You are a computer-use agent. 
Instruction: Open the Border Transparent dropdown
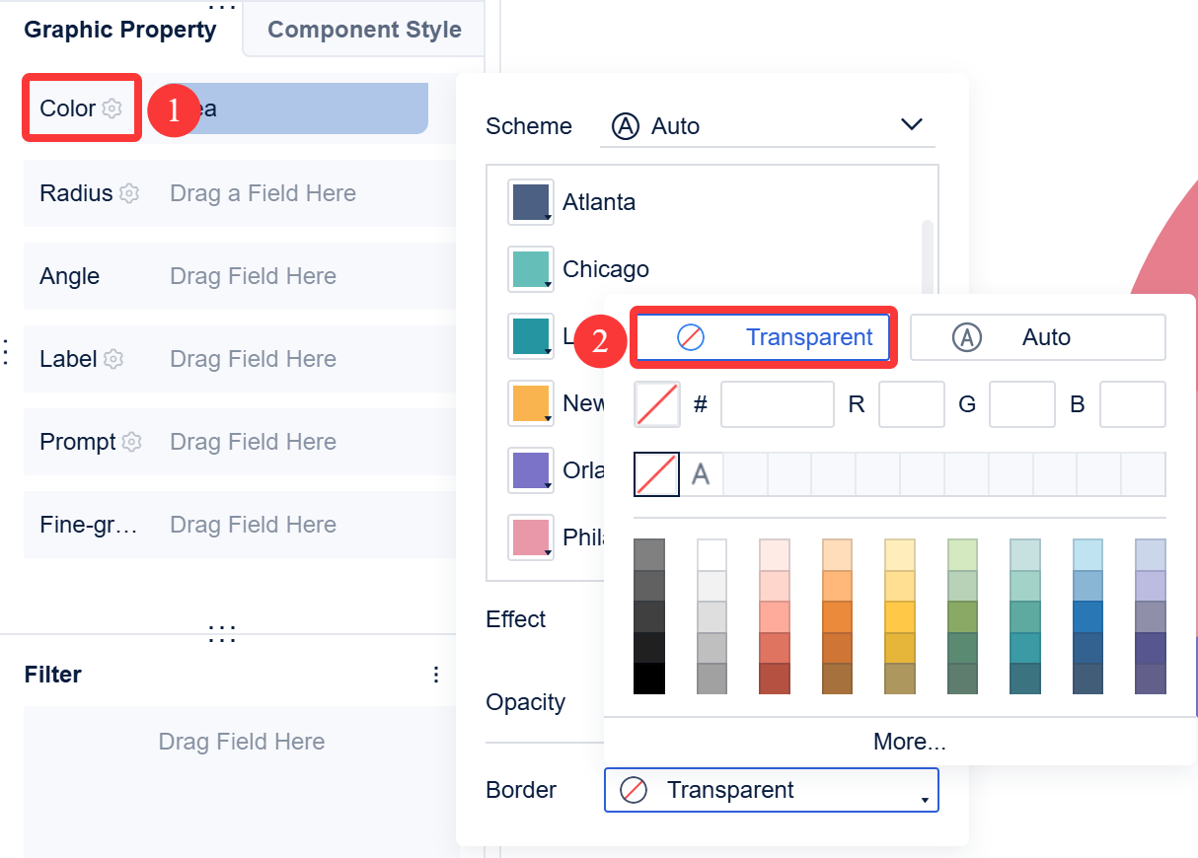pos(771,790)
